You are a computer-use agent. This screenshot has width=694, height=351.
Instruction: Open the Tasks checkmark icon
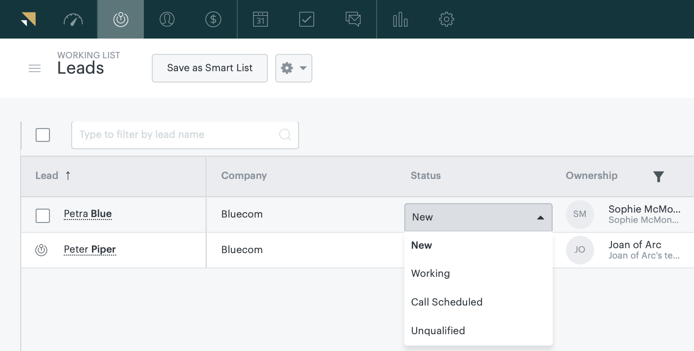tap(306, 19)
